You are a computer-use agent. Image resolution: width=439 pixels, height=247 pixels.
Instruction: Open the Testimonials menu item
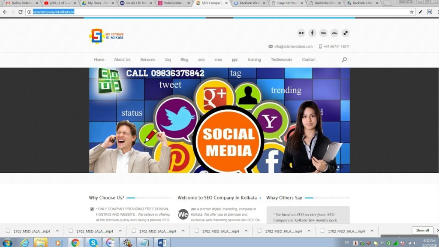click(281, 60)
